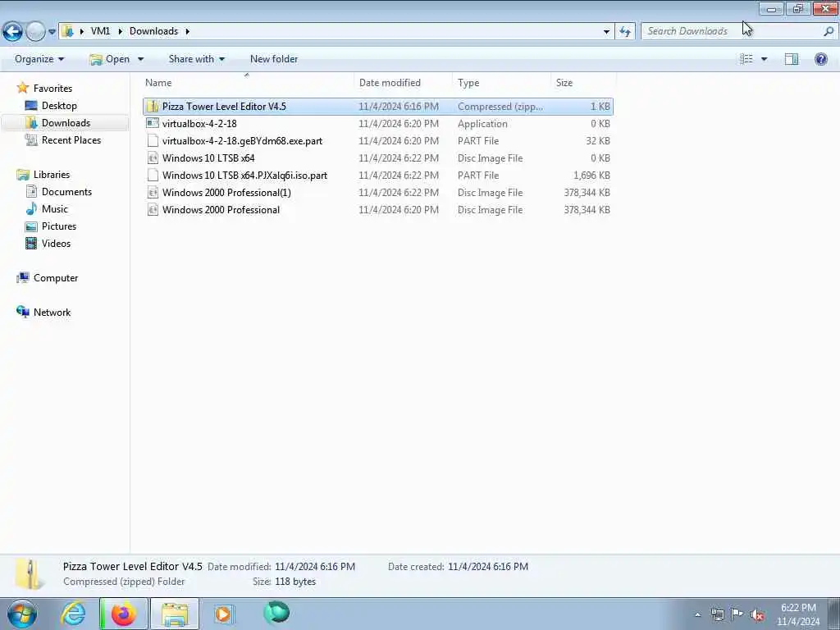Switch to Firefox in the taskbar
The width and height of the screenshot is (840, 630).
(123, 614)
